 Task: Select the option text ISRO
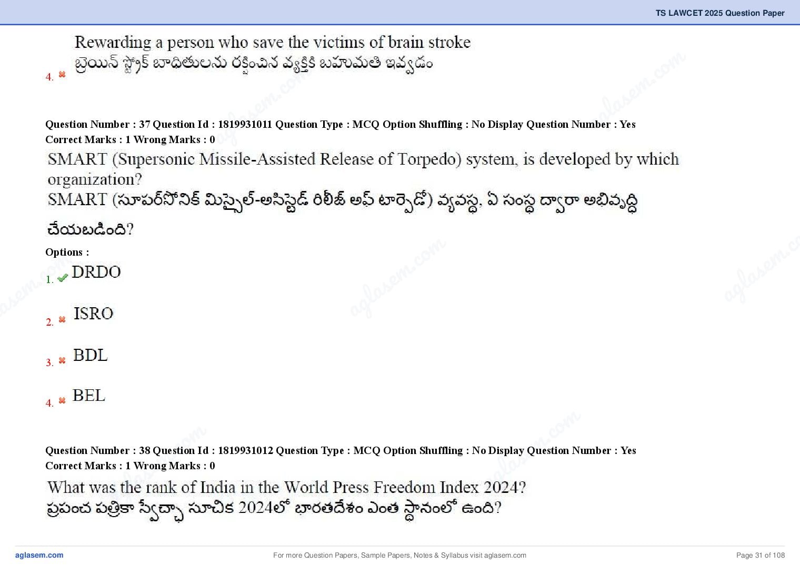[x=93, y=314]
